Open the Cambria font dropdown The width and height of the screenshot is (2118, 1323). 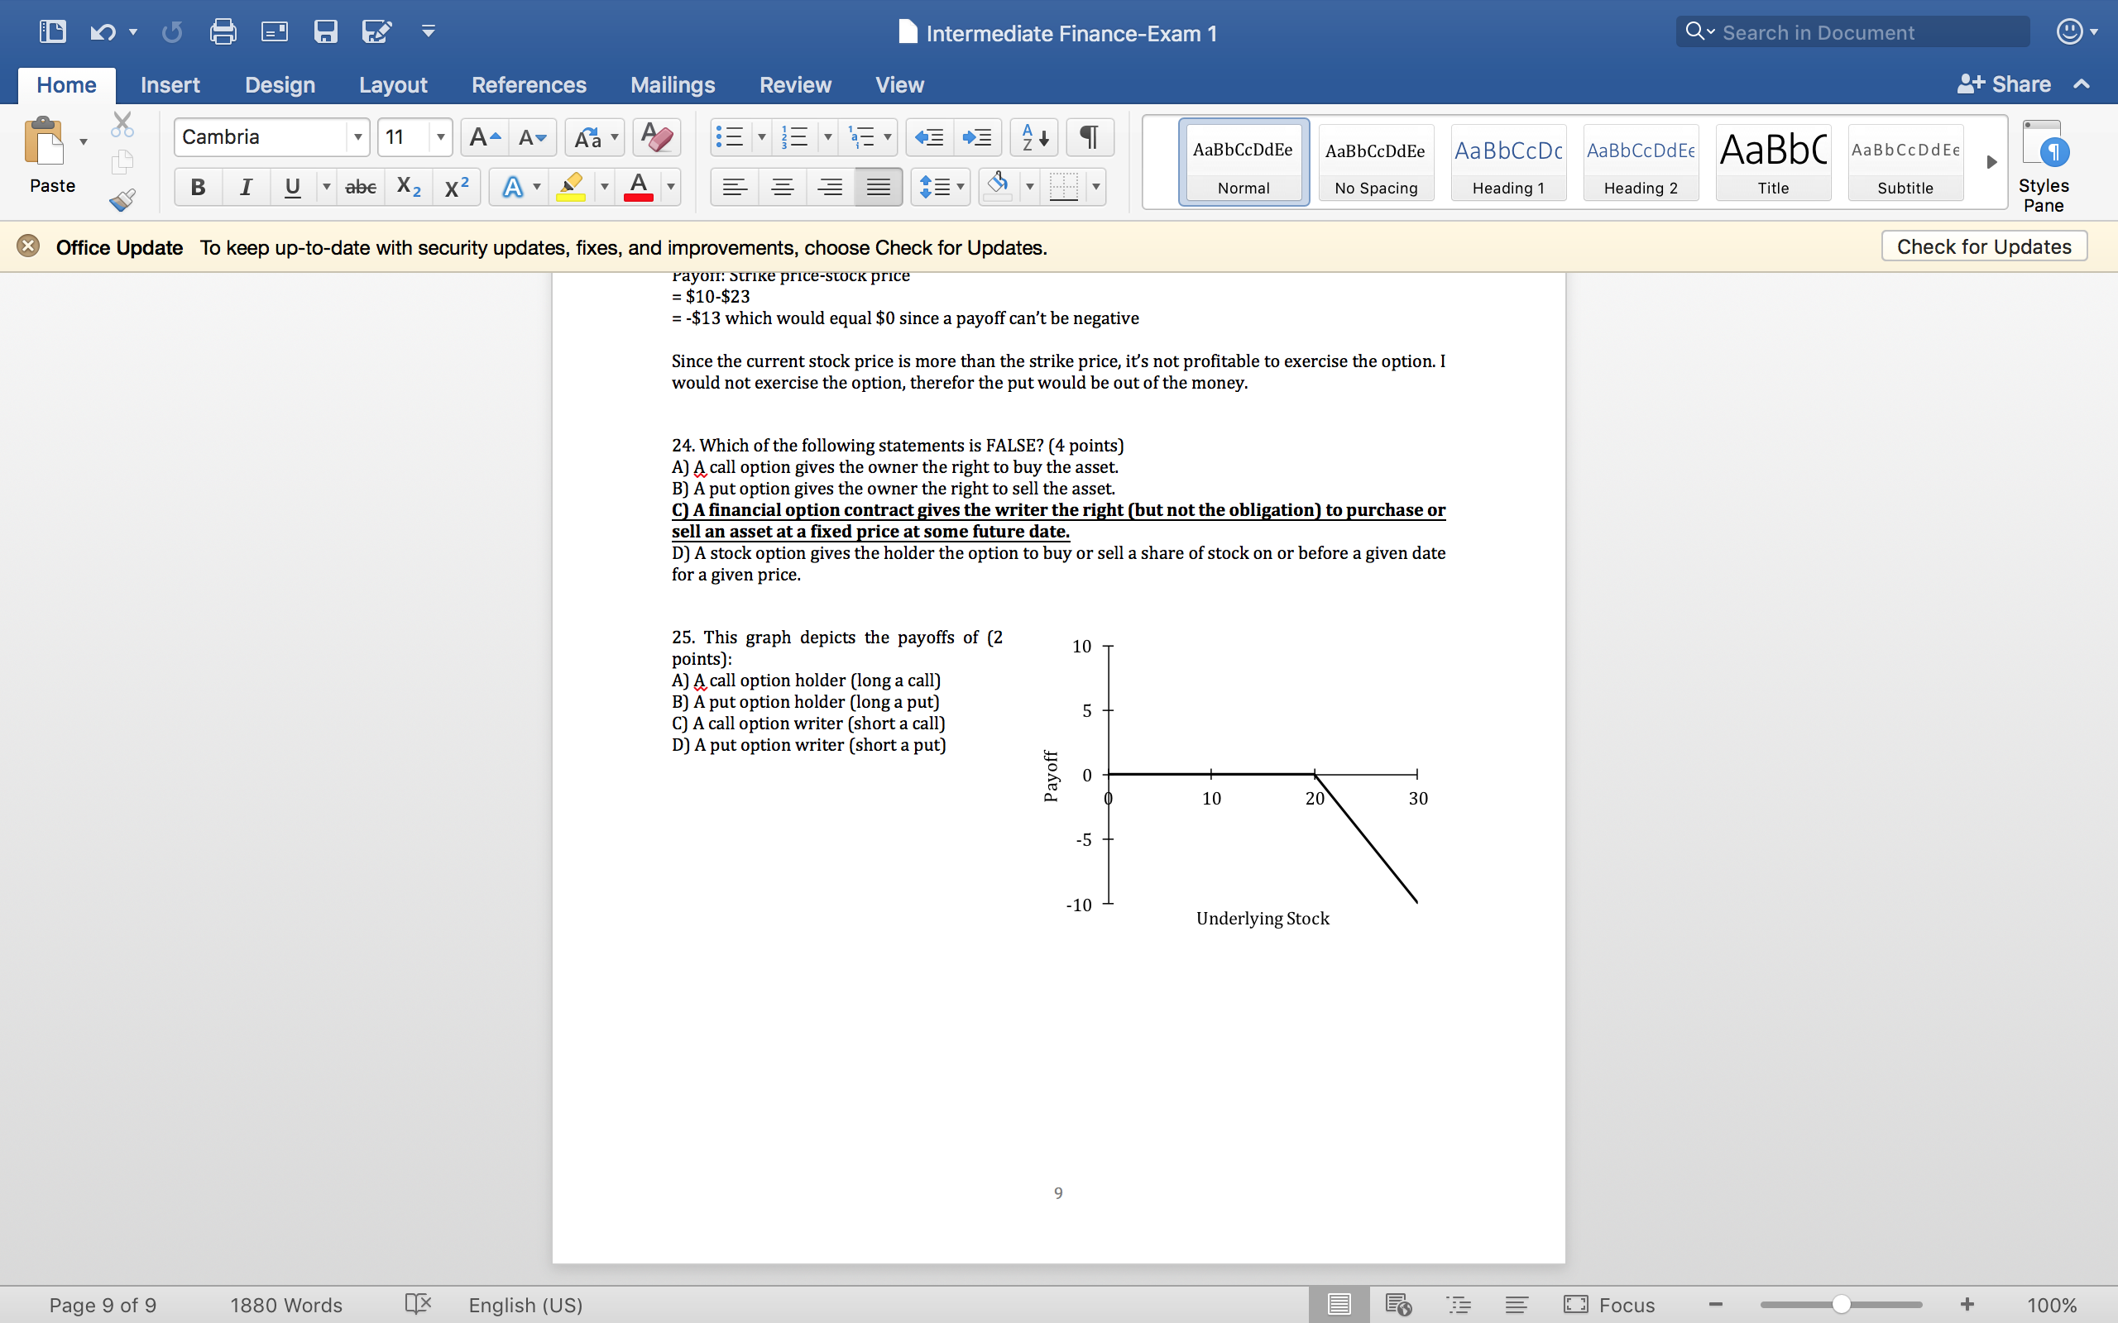[x=357, y=136]
